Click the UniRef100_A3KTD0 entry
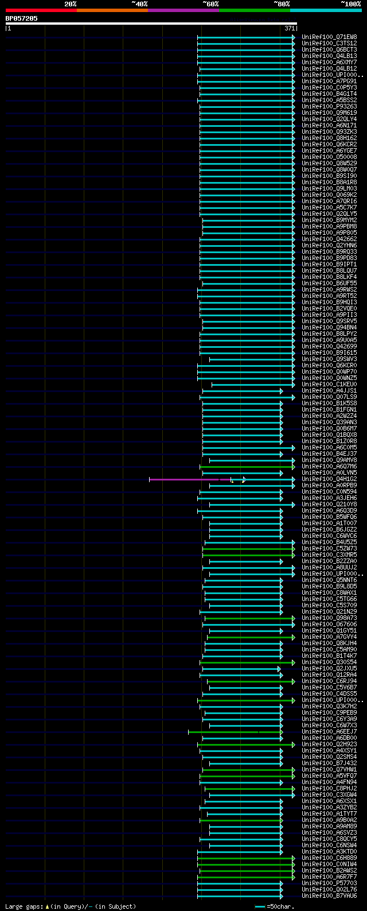This screenshot has height=911, width=367. pos(329,851)
